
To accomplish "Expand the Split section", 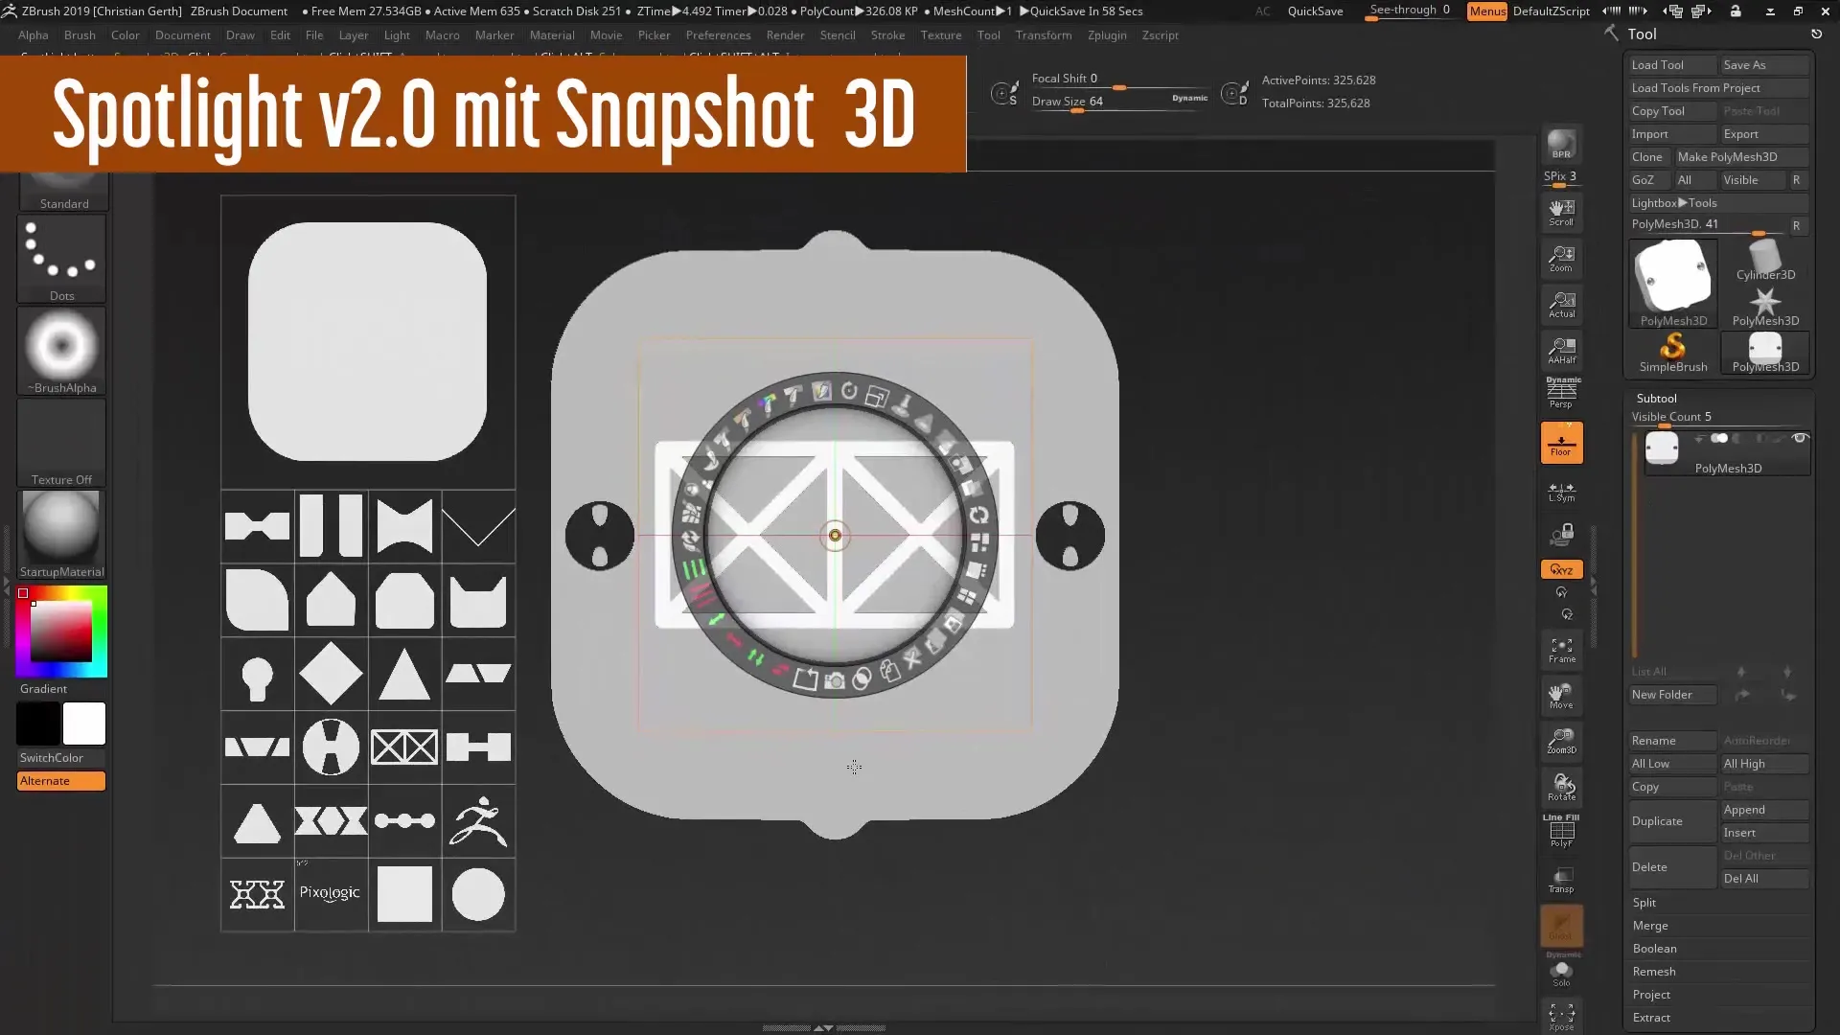I will point(1644,903).
